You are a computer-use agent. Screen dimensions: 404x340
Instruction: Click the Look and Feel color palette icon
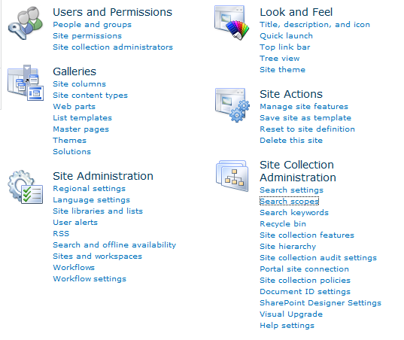pos(232,23)
